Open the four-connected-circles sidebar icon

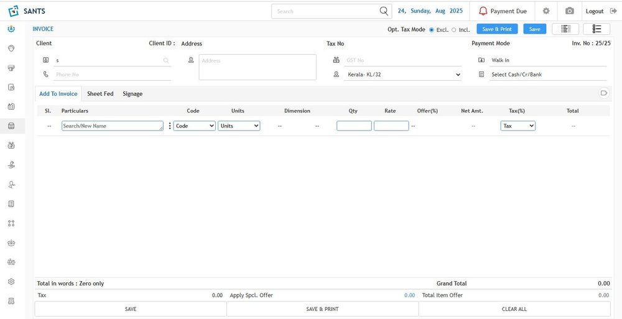(x=11, y=223)
